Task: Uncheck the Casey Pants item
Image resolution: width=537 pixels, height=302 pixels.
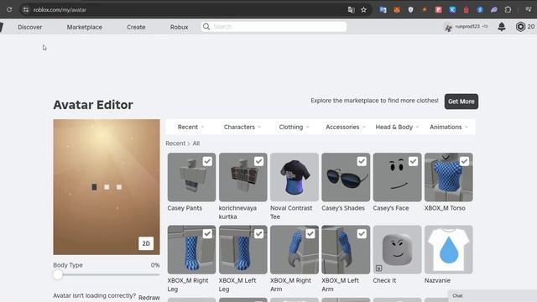Action: [207, 161]
